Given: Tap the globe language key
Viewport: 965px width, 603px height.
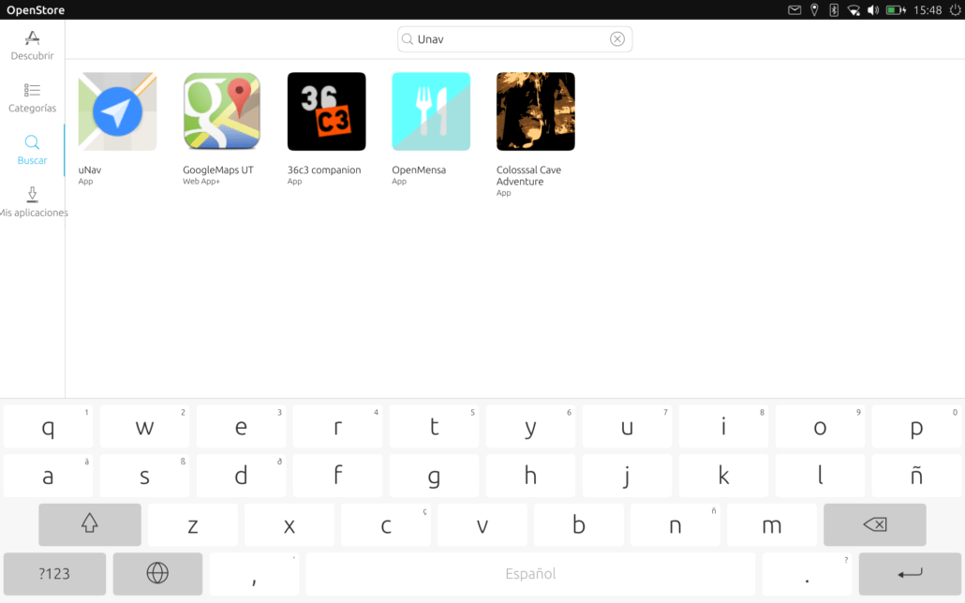Looking at the screenshot, I should (x=157, y=573).
